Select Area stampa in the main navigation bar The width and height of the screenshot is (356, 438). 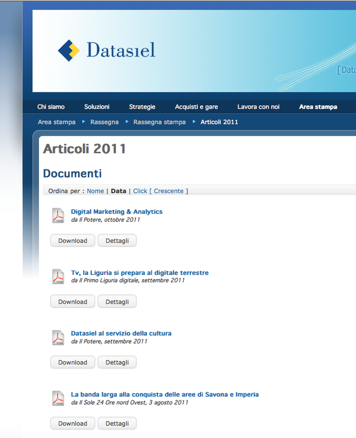(x=318, y=107)
